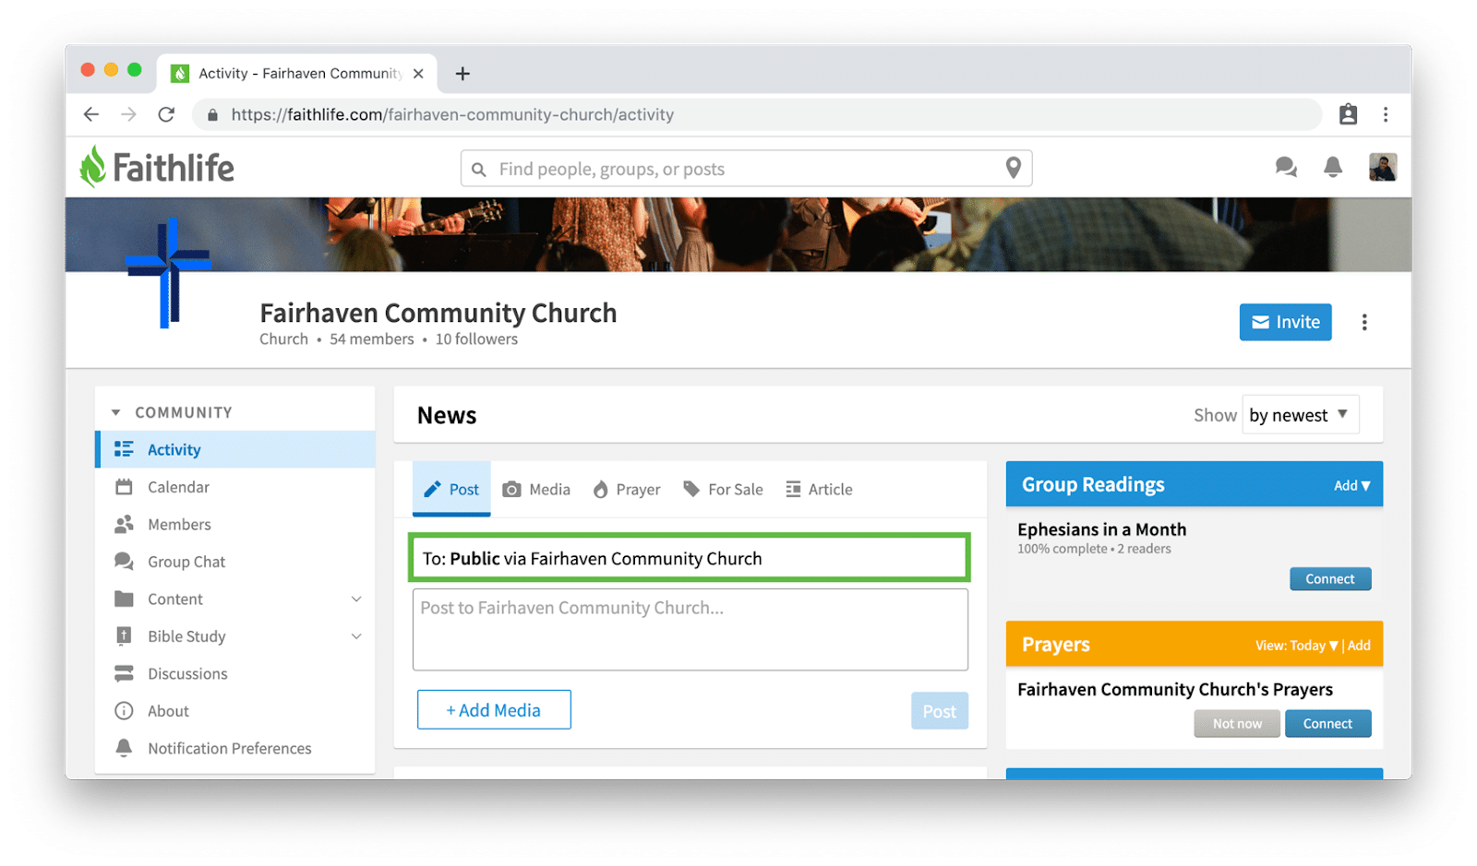Click Add in the Prayers header
This screenshot has width=1477, height=866.
(1359, 646)
